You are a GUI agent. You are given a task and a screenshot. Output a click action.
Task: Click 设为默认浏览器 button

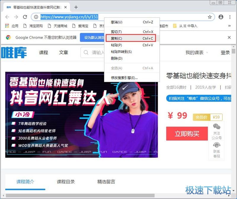coord(92,38)
